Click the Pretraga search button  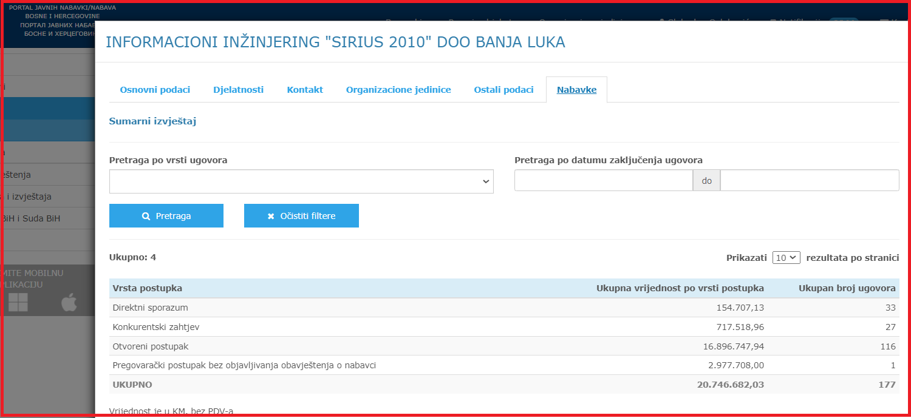point(166,216)
